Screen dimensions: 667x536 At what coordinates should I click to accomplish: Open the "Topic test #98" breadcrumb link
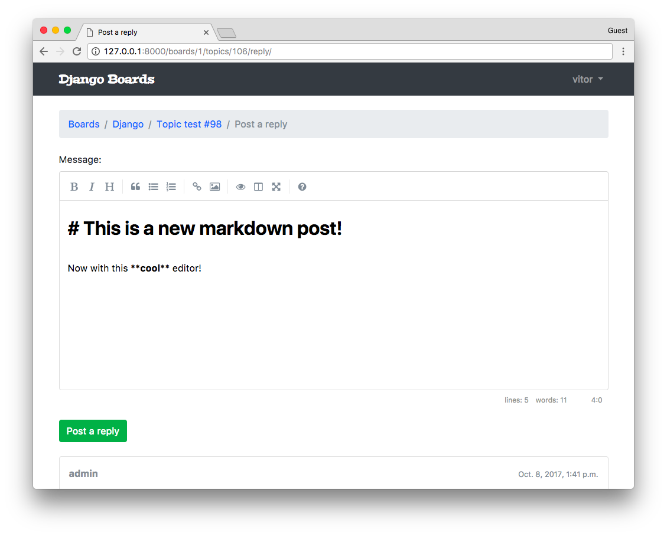(x=189, y=124)
